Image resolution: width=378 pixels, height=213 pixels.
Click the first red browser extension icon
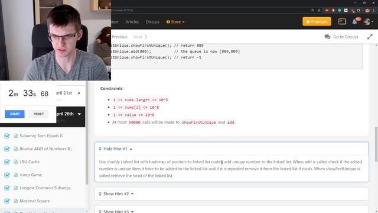coord(327,11)
